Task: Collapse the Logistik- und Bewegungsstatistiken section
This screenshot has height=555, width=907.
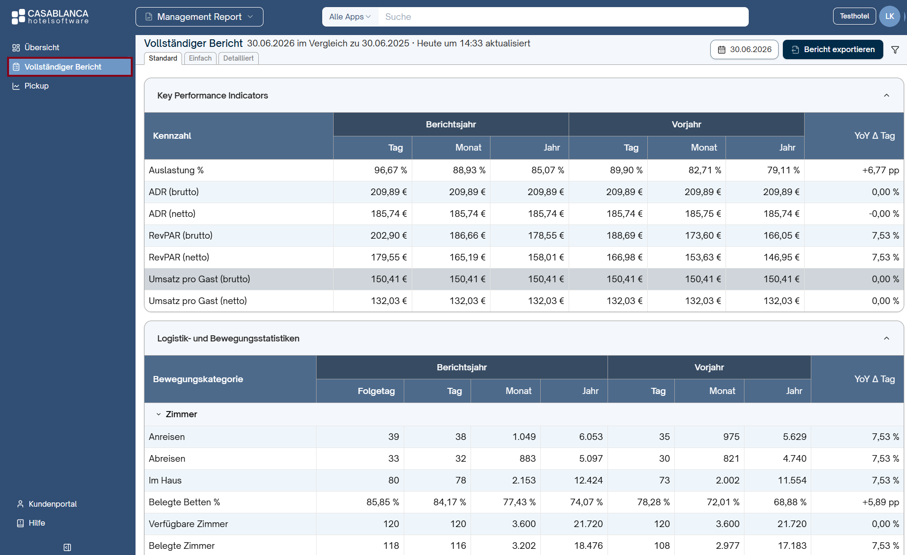Action: point(887,338)
